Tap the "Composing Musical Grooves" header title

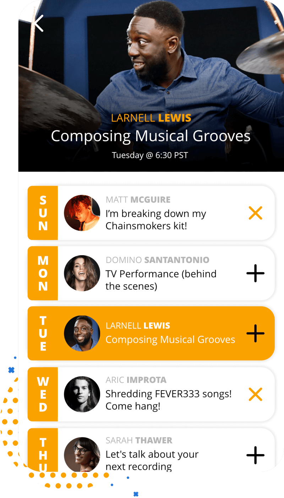pos(151,136)
